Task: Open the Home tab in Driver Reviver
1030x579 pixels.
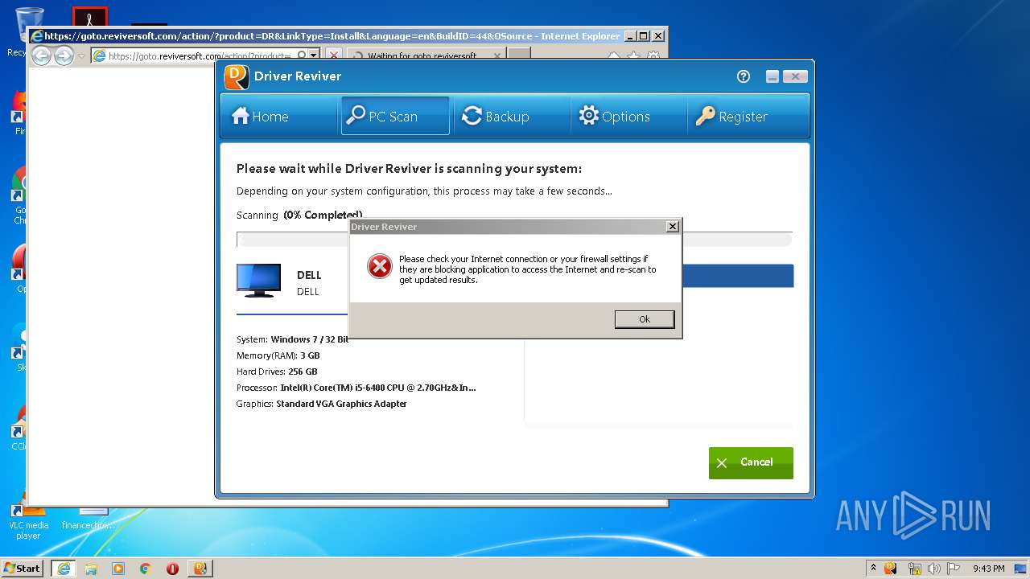Action: (x=279, y=117)
